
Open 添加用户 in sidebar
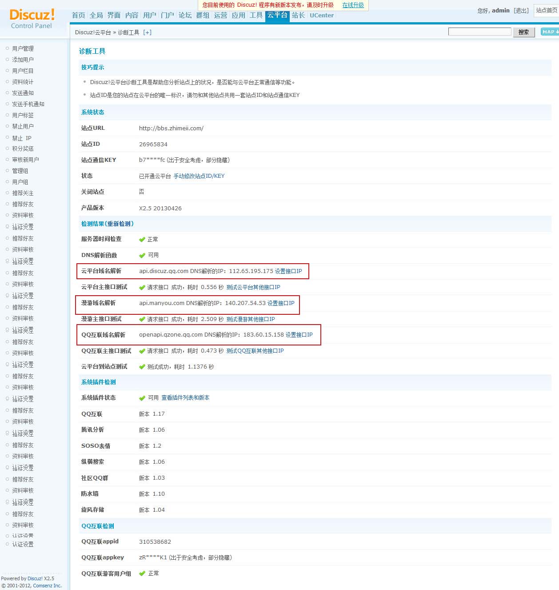pos(23,60)
